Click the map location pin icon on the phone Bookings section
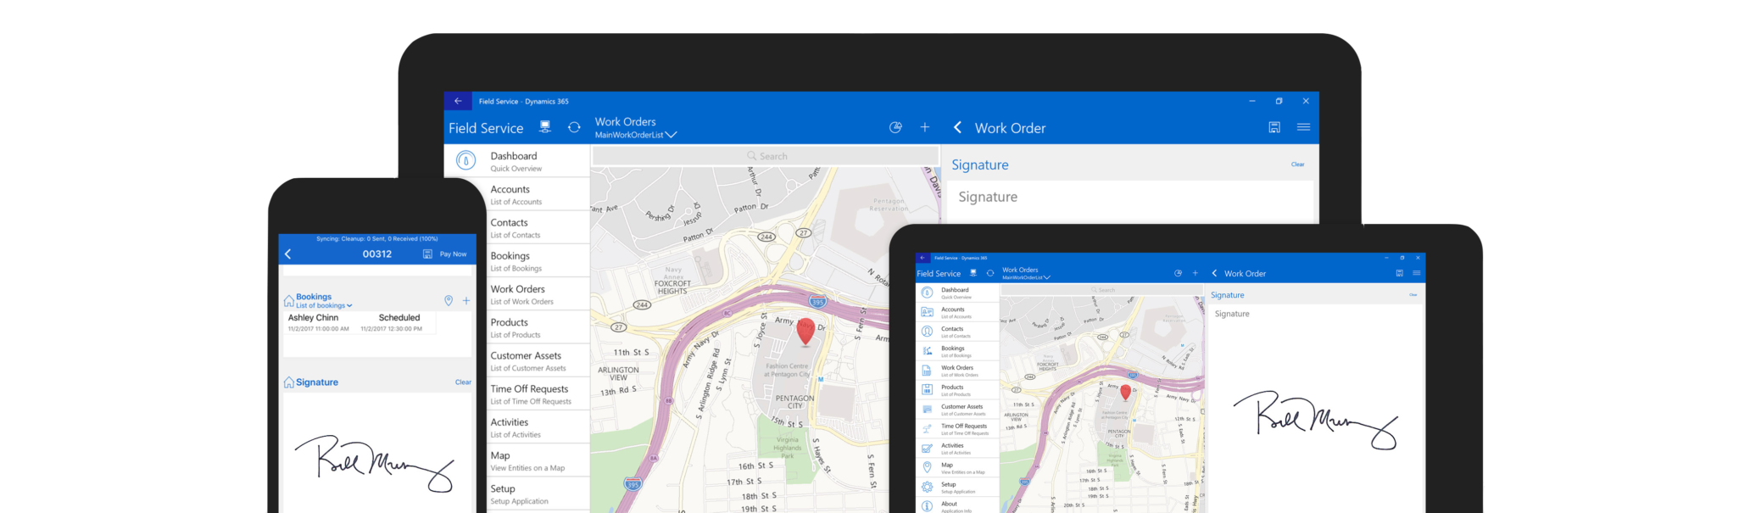 coord(449,300)
